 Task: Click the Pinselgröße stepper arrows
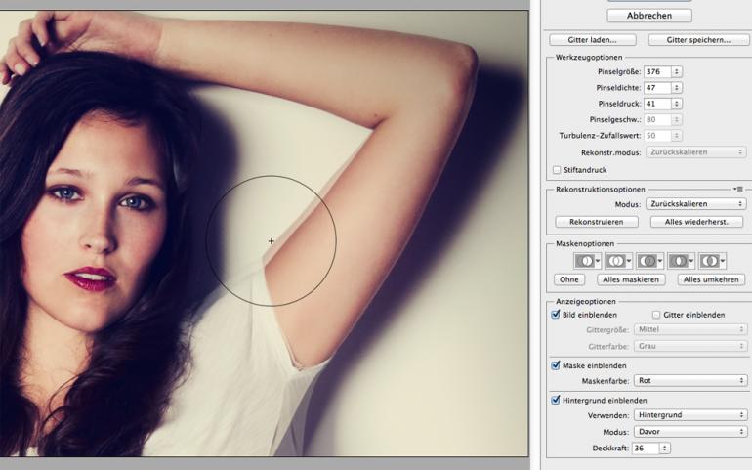click(676, 71)
